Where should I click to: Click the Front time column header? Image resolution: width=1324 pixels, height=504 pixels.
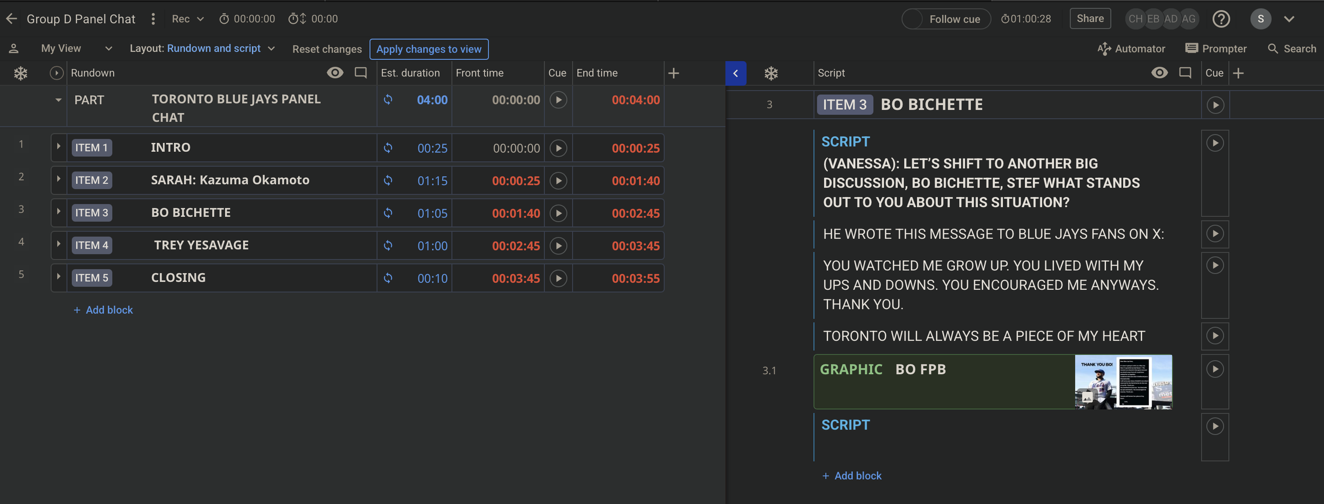(479, 73)
